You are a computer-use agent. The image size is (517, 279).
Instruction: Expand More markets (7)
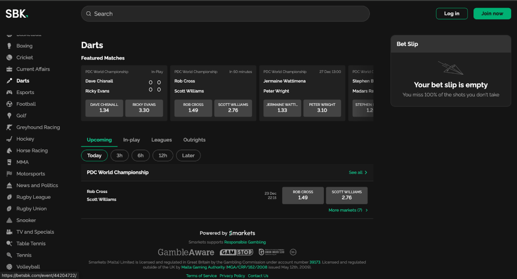348,210
